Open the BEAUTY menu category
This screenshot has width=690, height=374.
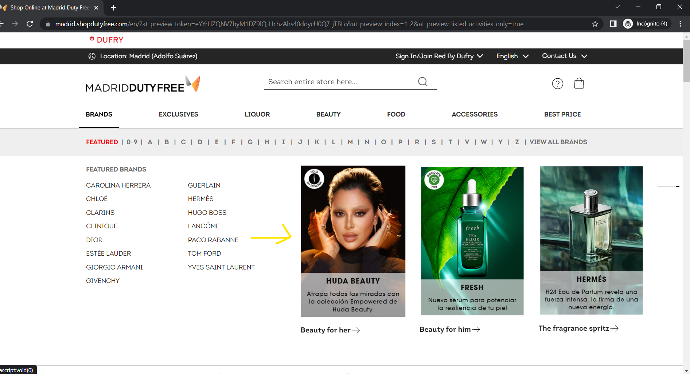328,114
